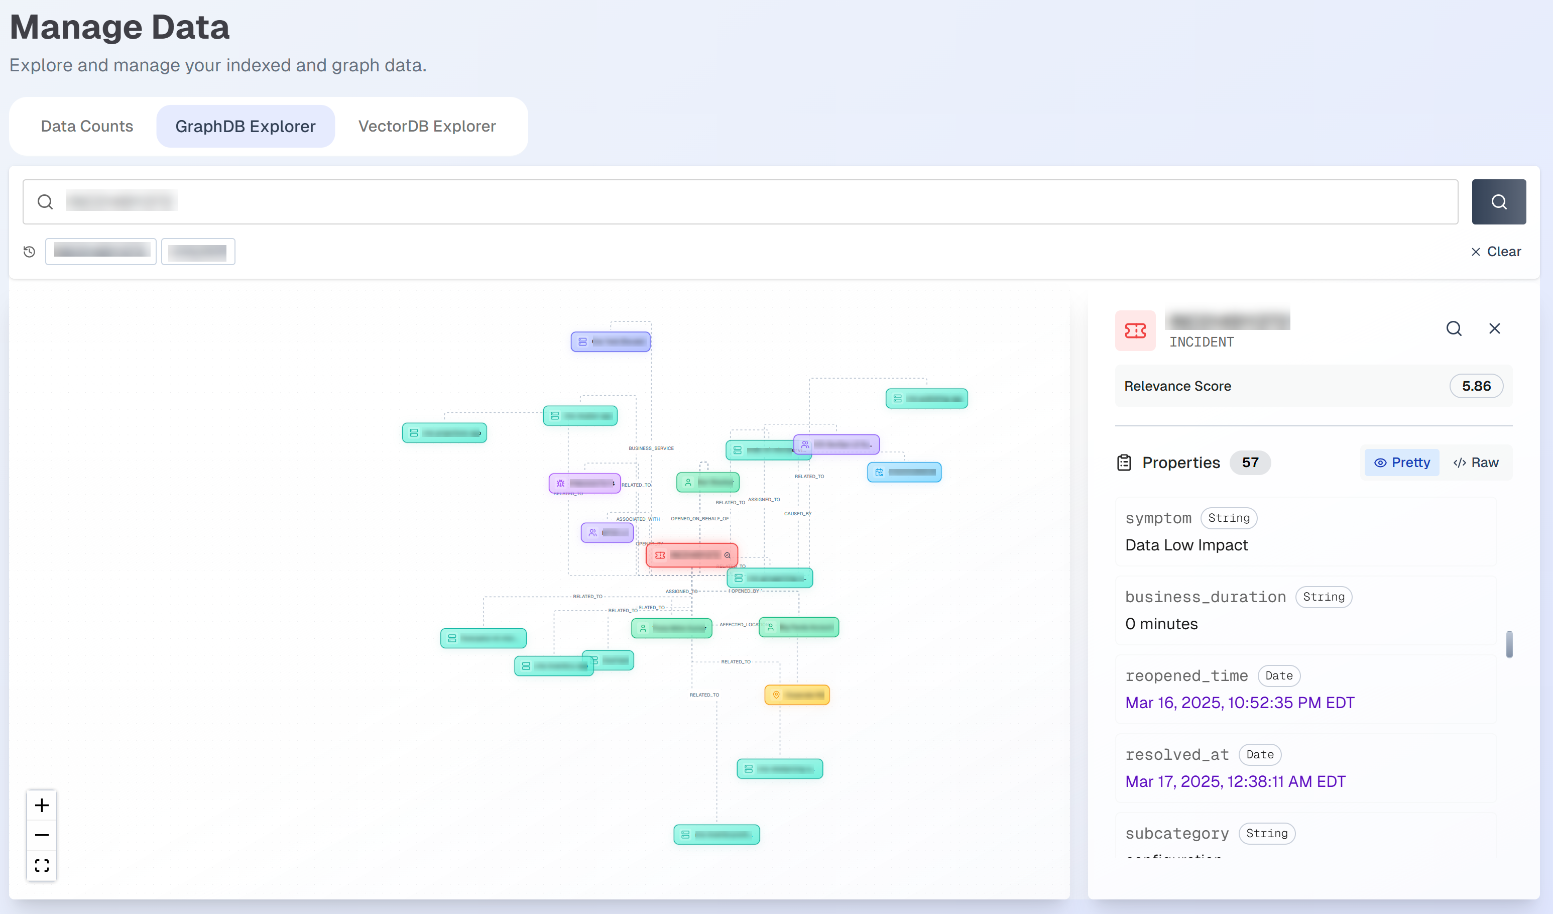Switch to the Data Counts tab
Viewport: 1553px width, 914px height.
86,126
